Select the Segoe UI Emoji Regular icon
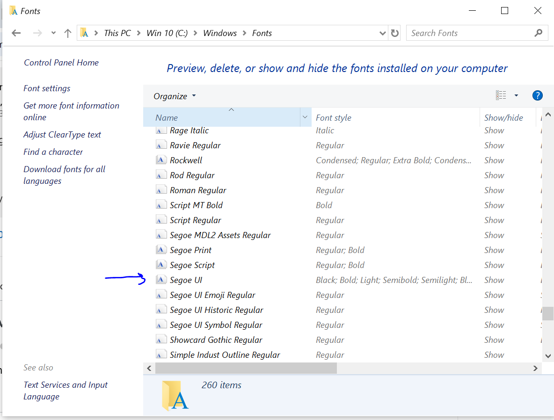Screen dimensions: 554x420 [161, 295]
